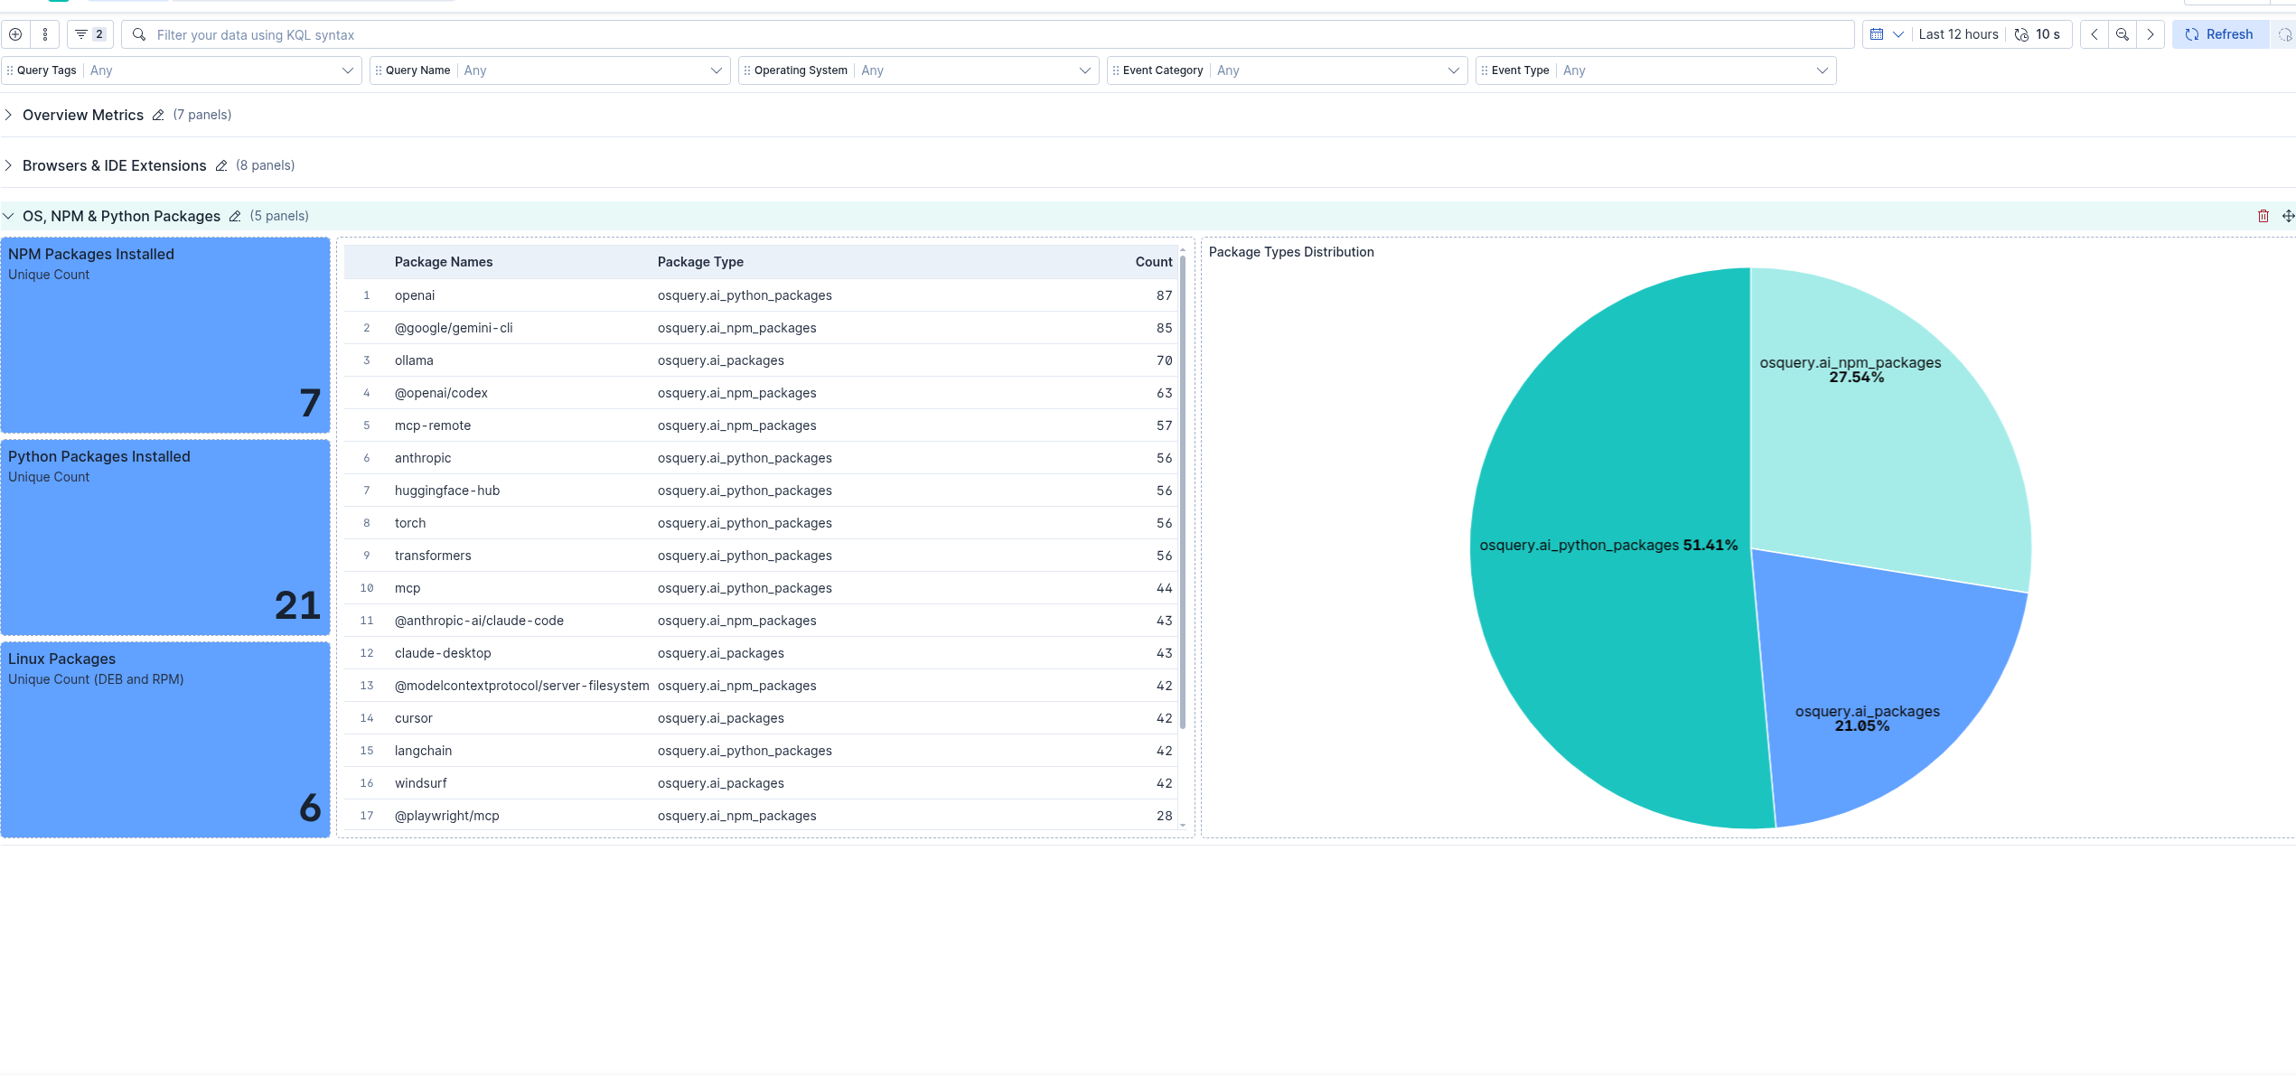
Task: Sort by the Count column header
Action: tap(1154, 262)
